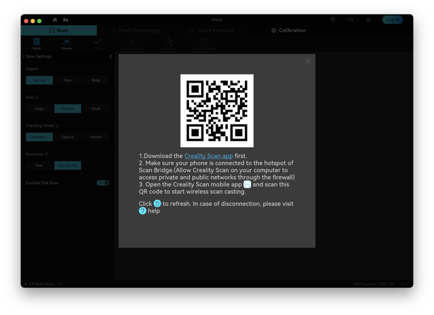Click the Cancel scan icon
Screen dimensions: 434x315
[x=37, y=42]
